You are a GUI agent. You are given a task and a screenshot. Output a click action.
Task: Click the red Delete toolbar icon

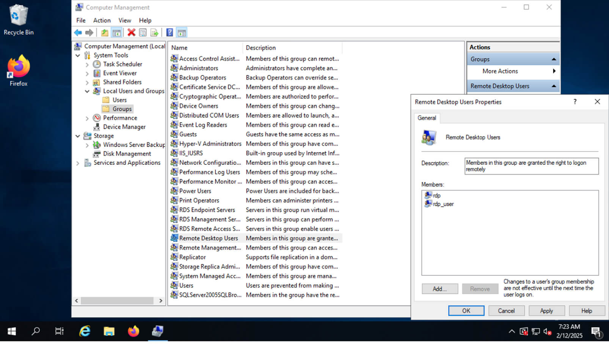coord(131,33)
